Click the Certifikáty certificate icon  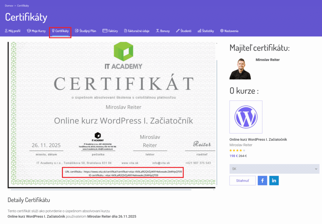tap(53, 31)
